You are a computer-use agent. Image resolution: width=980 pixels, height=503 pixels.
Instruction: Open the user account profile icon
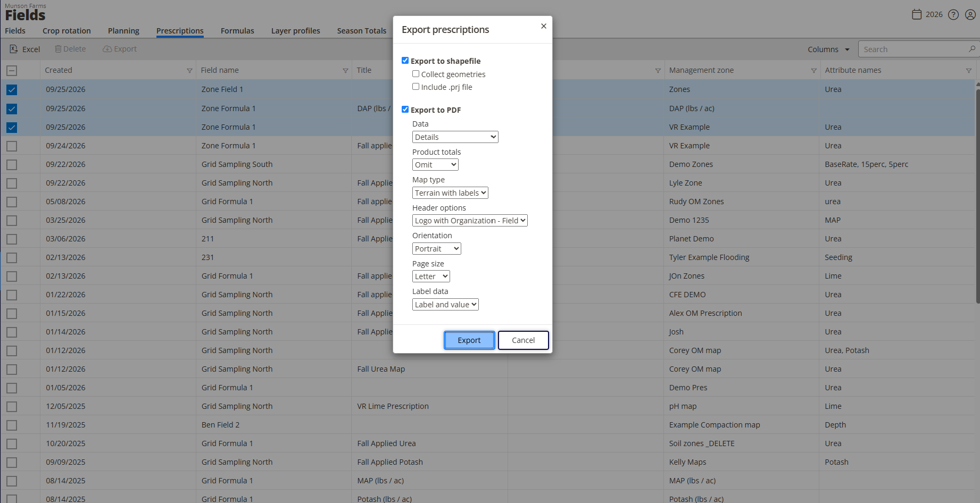pyautogui.click(x=970, y=15)
